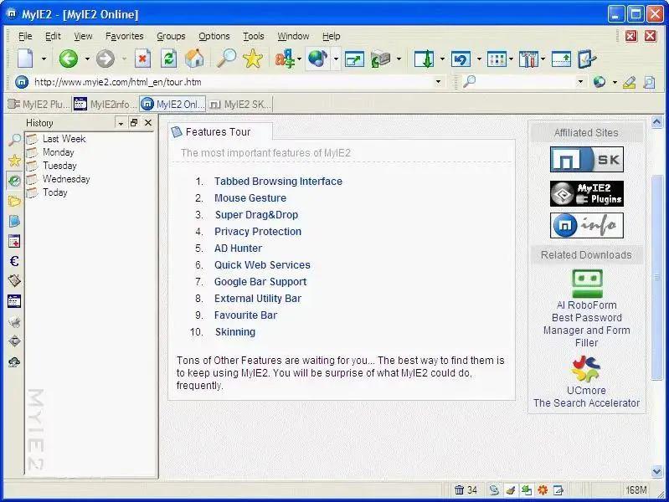Click the AD Hunter feature link
Viewport: 669px width, 502px height.
pyautogui.click(x=238, y=248)
